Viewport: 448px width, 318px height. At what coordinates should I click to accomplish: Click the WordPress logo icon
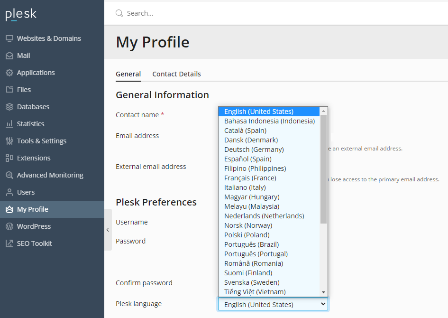point(9,226)
